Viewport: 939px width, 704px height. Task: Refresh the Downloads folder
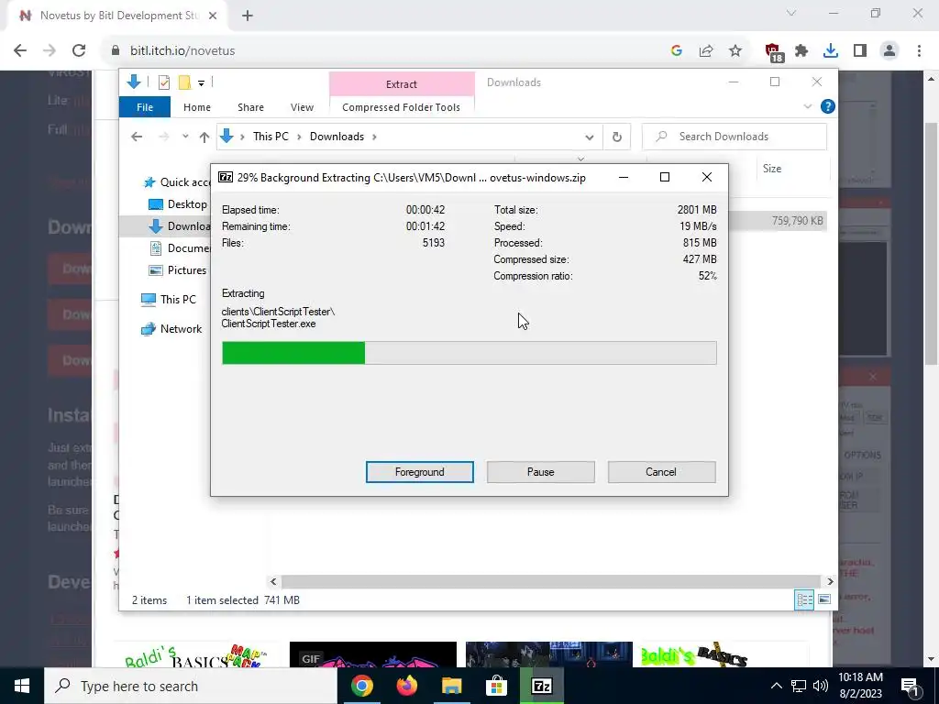tap(617, 137)
